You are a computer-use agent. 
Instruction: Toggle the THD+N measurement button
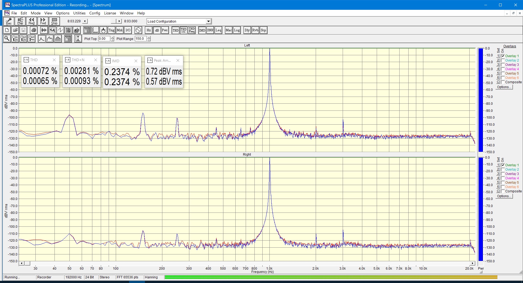tap(184, 30)
